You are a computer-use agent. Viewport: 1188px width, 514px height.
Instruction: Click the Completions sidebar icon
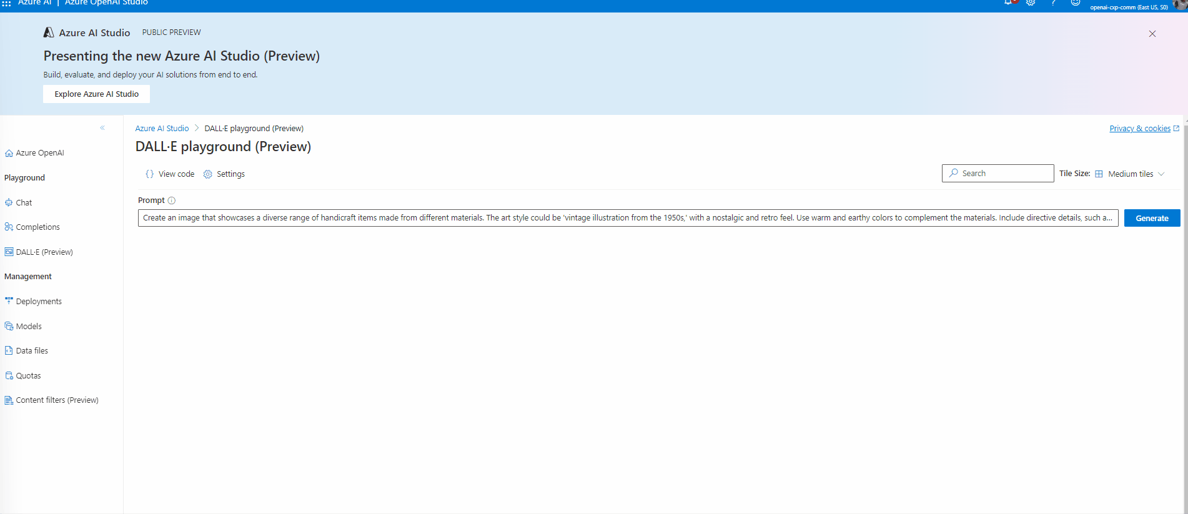pyautogui.click(x=9, y=227)
